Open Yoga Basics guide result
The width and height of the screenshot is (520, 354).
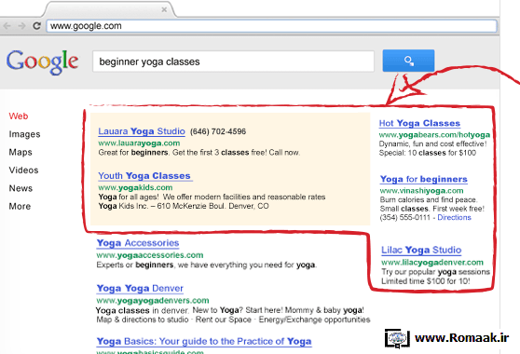[x=204, y=341]
